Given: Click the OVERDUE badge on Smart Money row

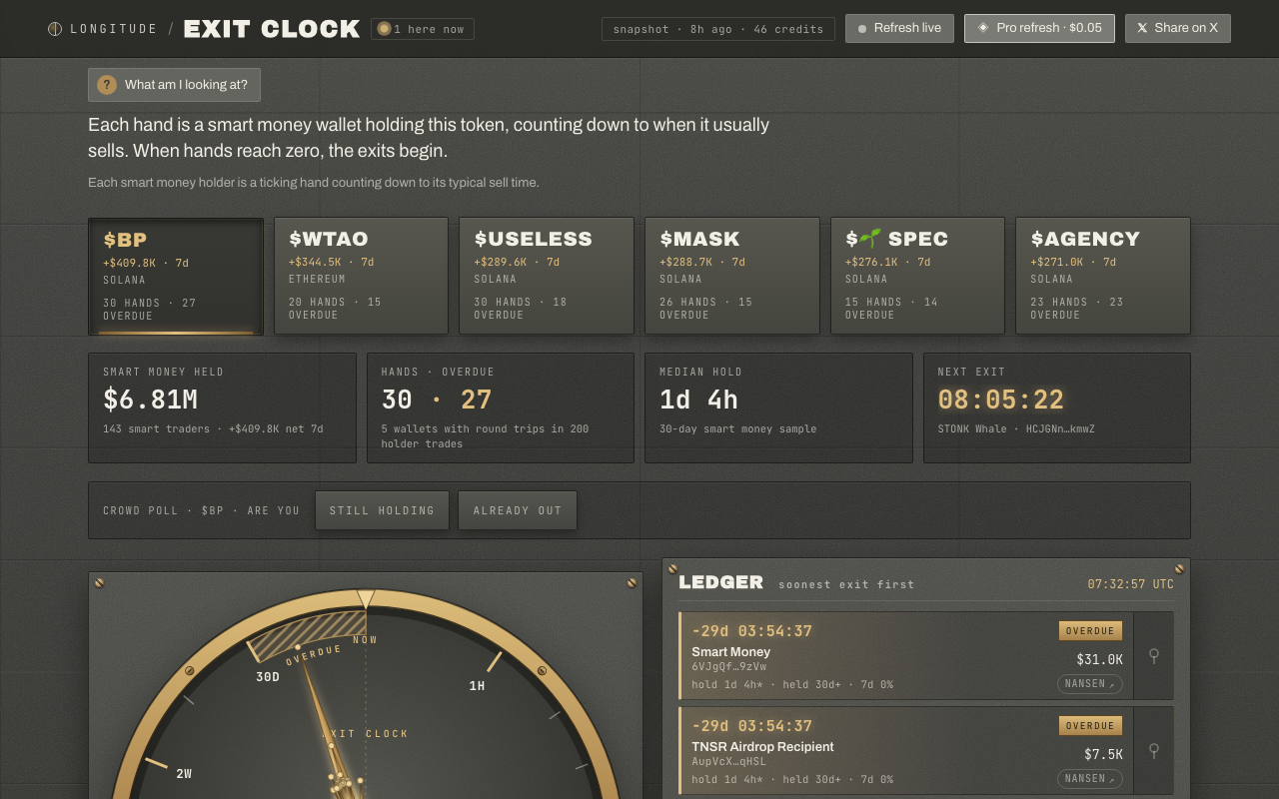Looking at the screenshot, I should point(1090,631).
